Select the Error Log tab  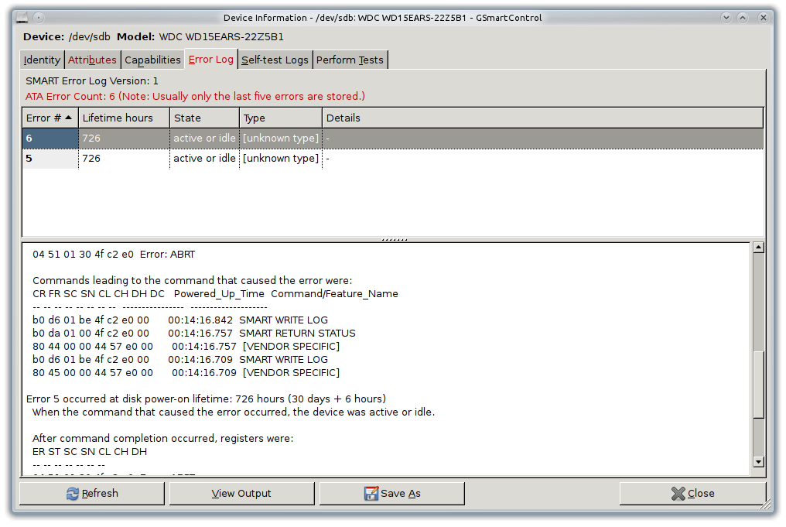[x=211, y=59]
